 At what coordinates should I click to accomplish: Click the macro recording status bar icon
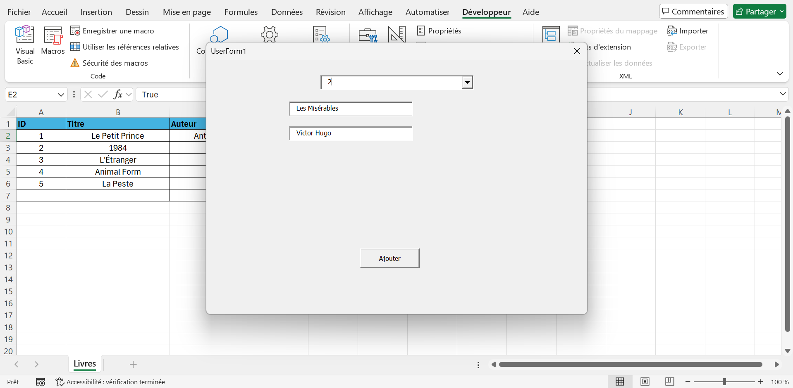point(41,382)
